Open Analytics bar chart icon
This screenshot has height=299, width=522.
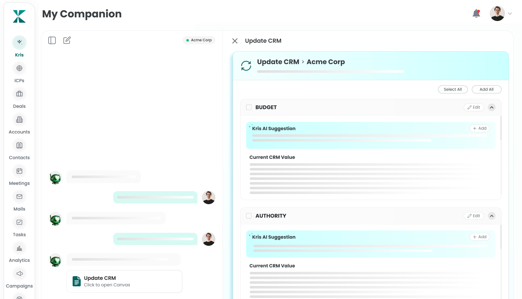19,248
